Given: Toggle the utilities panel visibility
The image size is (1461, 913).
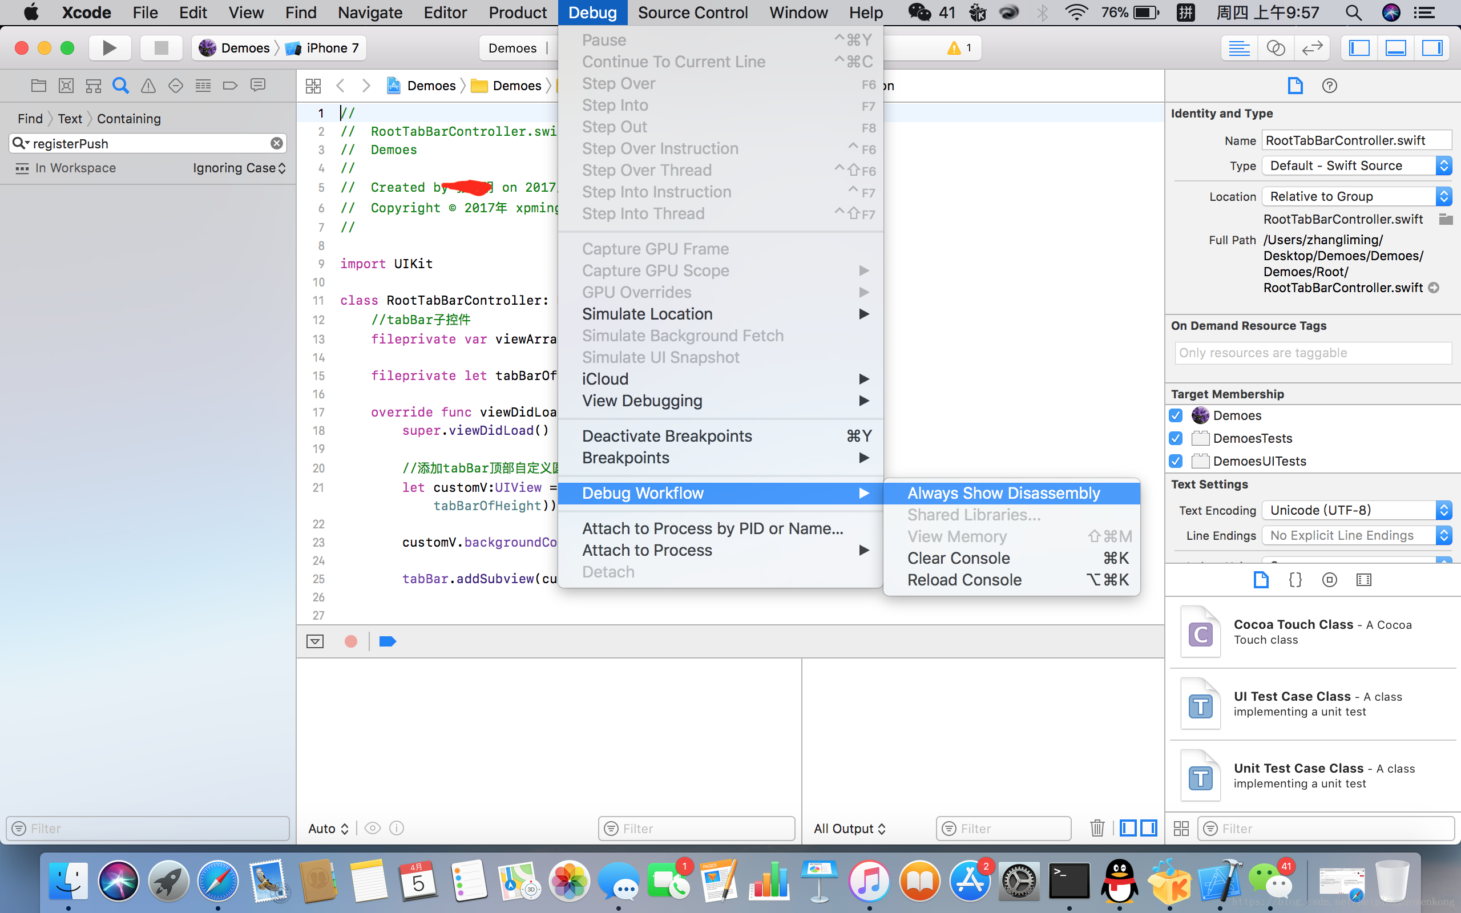Looking at the screenshot, I should coord(1432,48).
